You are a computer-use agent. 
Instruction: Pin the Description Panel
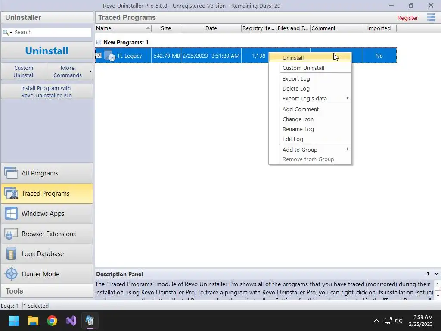pos(428,274)
